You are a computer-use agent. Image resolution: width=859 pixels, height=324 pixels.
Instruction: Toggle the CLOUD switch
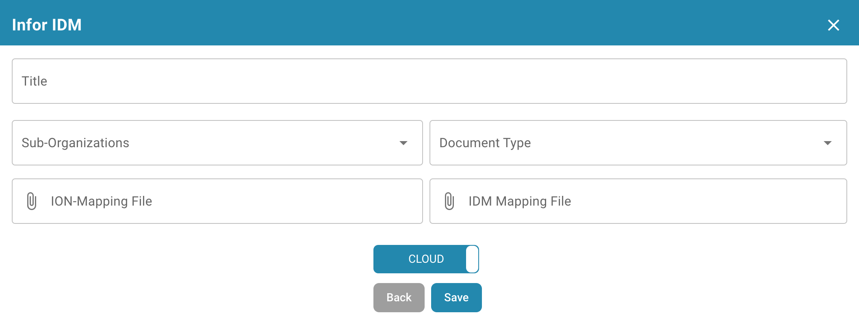426,259
